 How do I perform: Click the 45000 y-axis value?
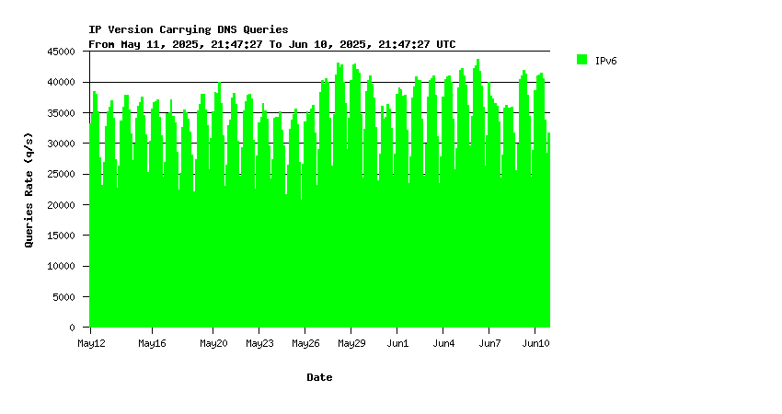pyautogui.click(x=61, y=52)
